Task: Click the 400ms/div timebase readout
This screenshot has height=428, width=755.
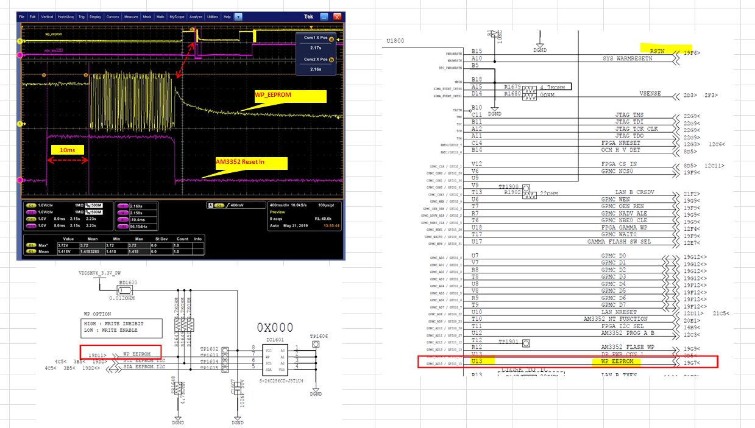Action: pyautogui.click(x=280, y=205)
